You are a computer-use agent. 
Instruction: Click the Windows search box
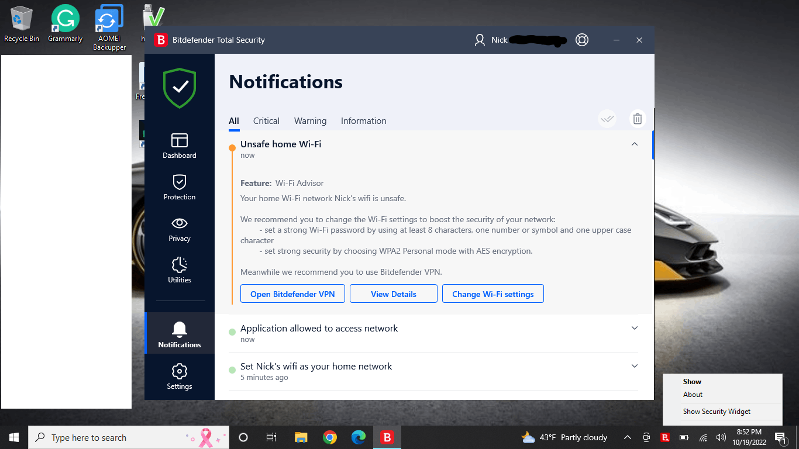point(129,437)
